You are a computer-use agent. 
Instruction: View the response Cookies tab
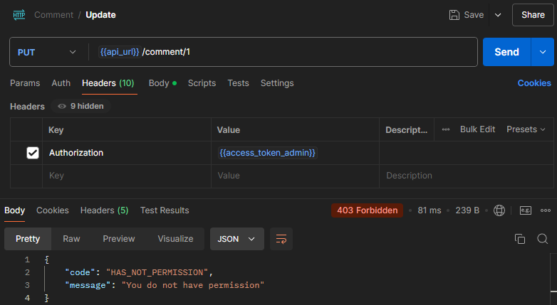point(53,210)
